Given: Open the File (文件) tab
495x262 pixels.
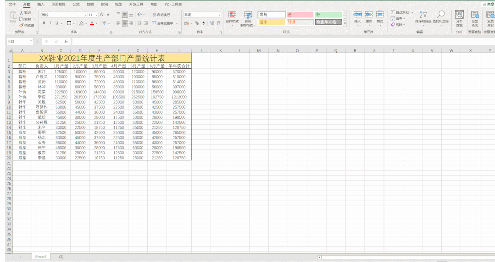Looking at the screenshot, I should click(12, 5).
